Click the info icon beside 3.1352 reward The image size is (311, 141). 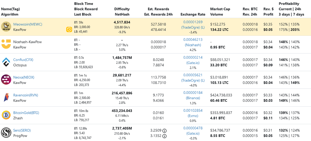pos(164,136)
